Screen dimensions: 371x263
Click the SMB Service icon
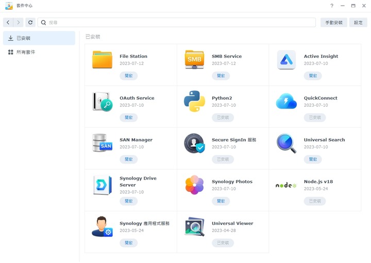194,59
